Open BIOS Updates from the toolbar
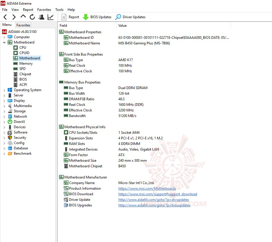The image size is (272, 242). point(97,17)
